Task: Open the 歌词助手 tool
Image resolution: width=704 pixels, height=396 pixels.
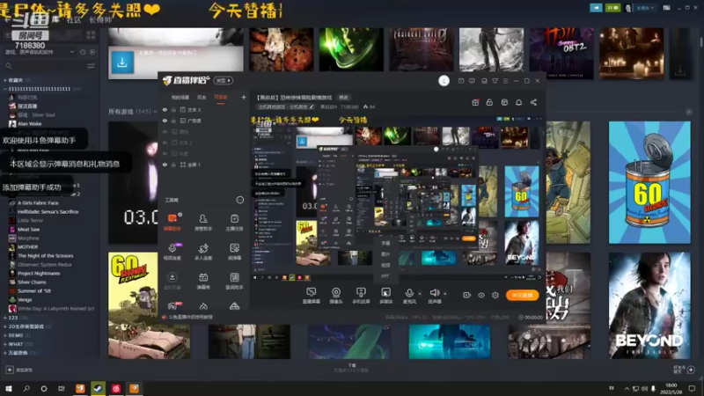Action: 234,281
